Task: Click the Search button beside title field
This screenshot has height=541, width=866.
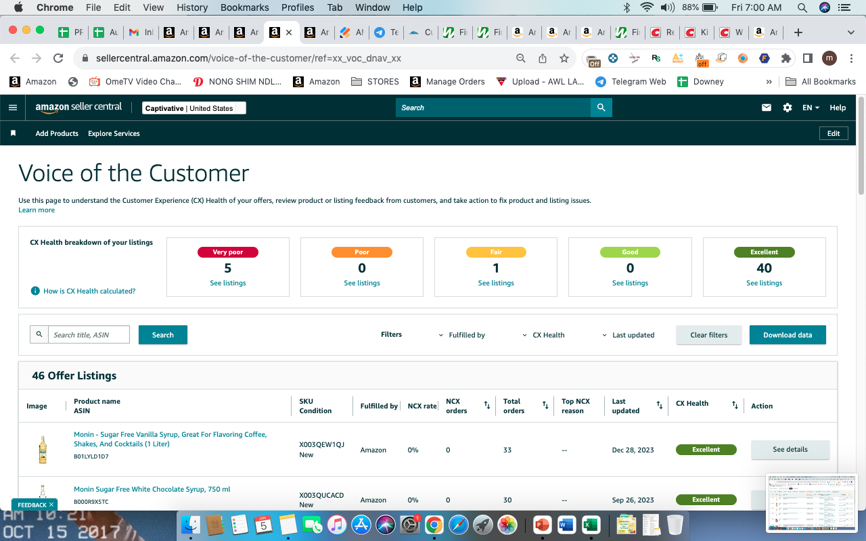Action: 163,335
